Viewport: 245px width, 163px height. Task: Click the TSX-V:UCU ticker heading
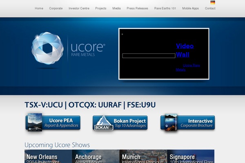click(90, 105)
